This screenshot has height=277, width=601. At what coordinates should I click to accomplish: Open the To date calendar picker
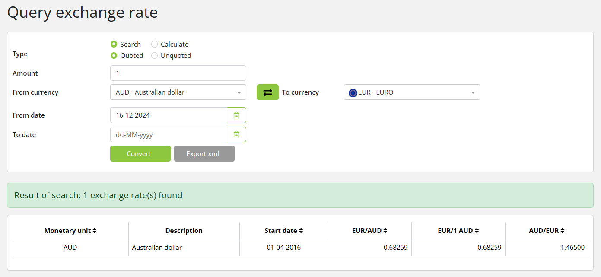click(236, 134)
